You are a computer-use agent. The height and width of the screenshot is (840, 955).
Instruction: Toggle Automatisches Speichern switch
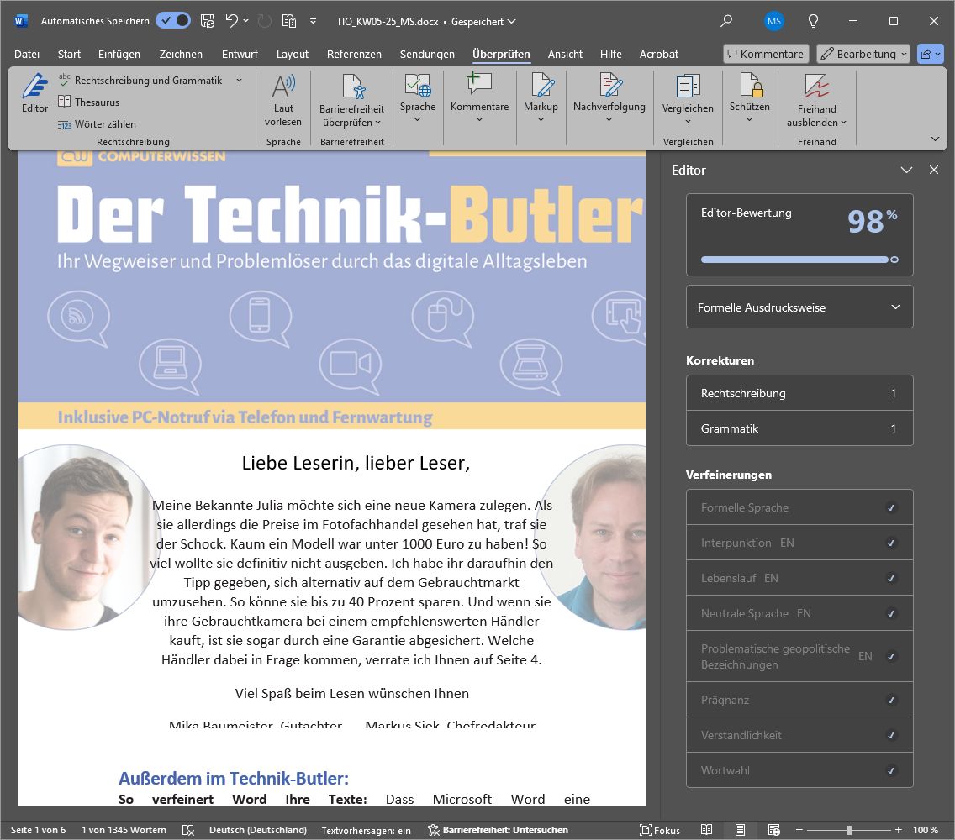[x=173, y=21]
